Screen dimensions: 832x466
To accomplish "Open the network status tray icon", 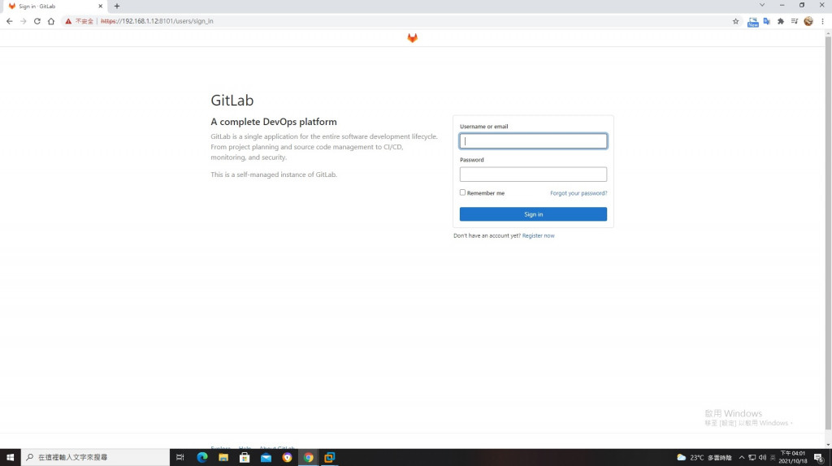I will [752, 457].
